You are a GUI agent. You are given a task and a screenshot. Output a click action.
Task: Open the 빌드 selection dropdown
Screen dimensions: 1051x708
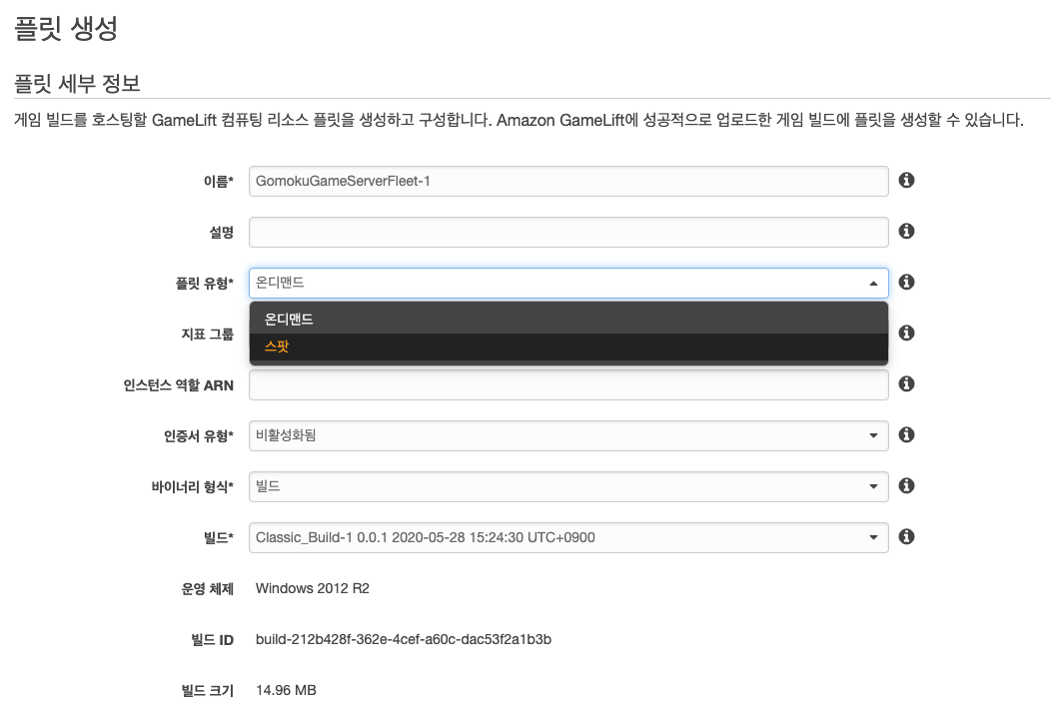point(568,537)
